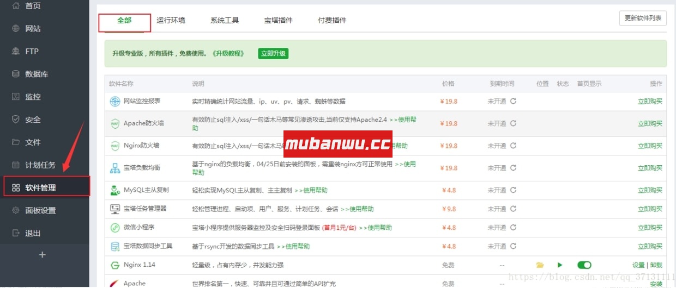Select 软件管理 software management in sidebar
Image resolution: width=676 pixels, height=288 pixels.
coord(45,188)
